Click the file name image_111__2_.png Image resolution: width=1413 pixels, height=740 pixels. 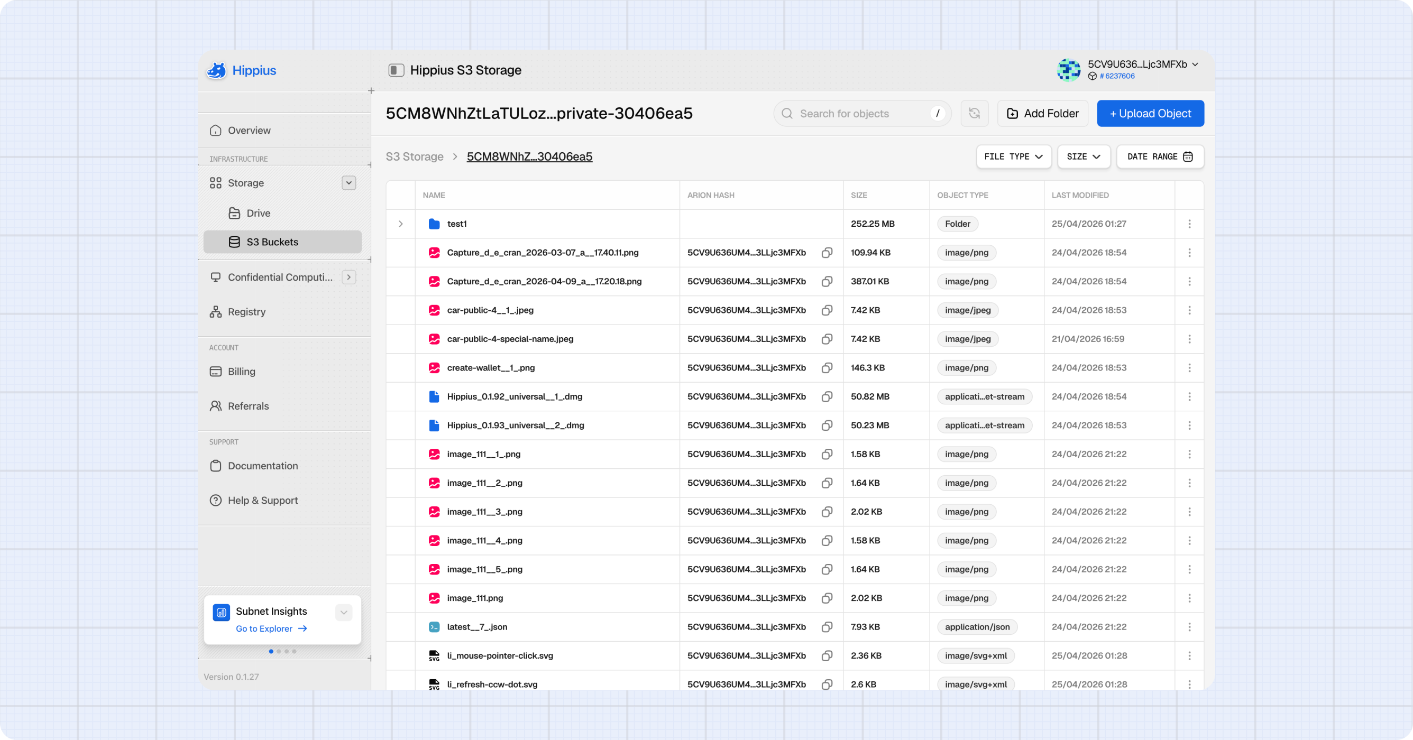click(484, 483)
